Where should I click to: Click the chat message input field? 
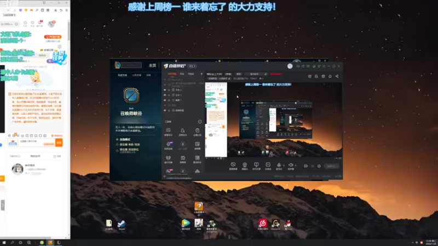coord(36,143)
